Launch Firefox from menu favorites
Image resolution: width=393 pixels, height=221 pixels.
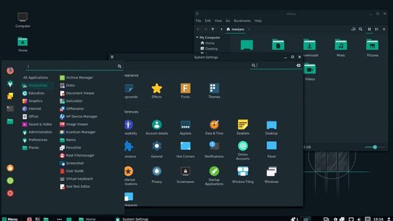point(10,71)
